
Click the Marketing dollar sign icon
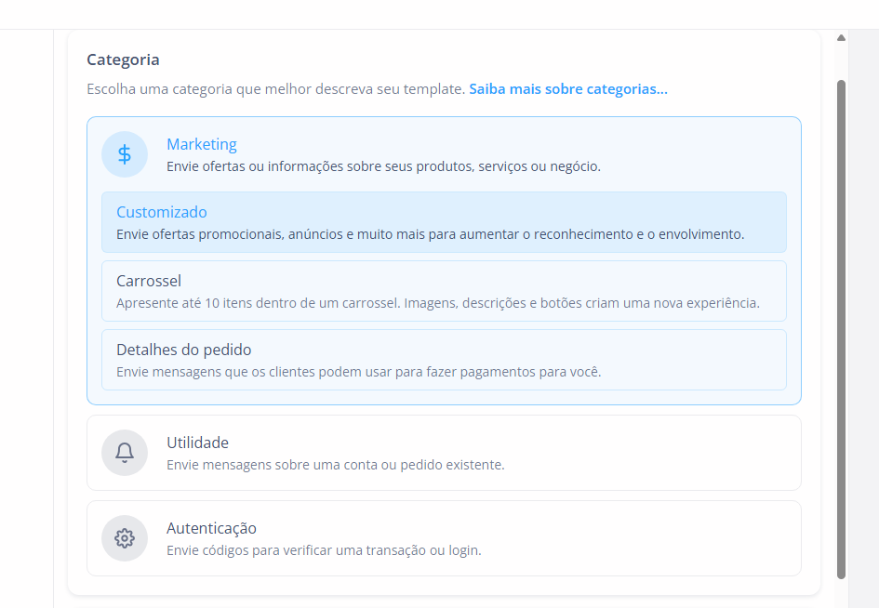coord(125,154)
